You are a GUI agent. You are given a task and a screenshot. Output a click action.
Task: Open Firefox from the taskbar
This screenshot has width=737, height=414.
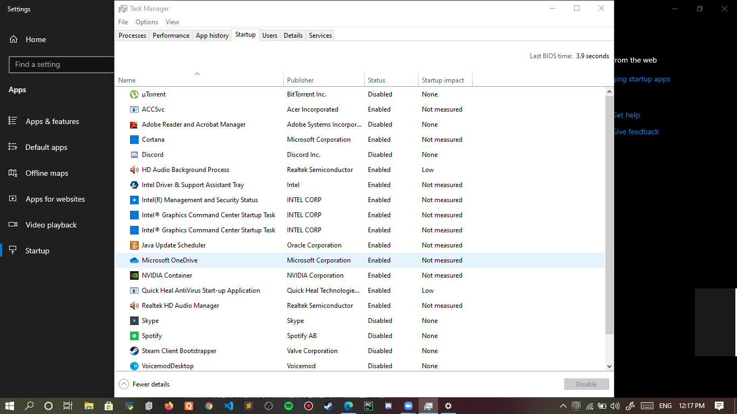[x=169, y=406]
